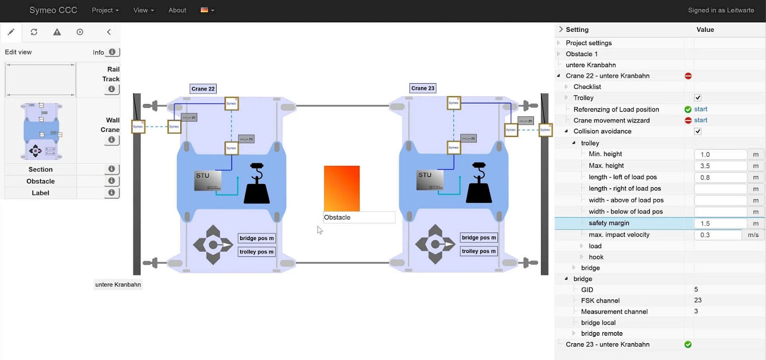Open the View menu
This screenshot has height=360, width=766.
(x=143, y=10)
